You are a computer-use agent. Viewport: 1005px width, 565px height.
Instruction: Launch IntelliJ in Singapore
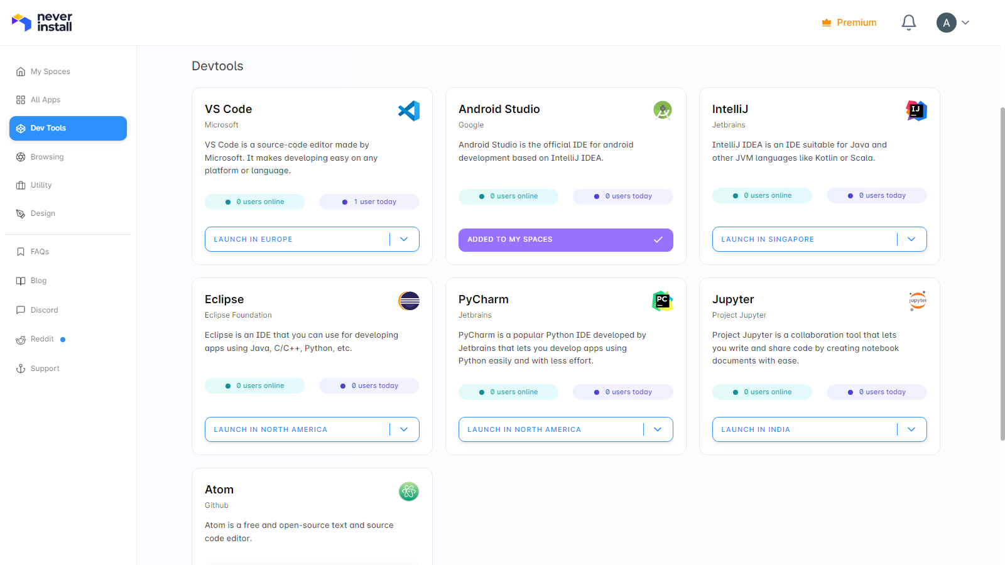[x=805, y=239]
